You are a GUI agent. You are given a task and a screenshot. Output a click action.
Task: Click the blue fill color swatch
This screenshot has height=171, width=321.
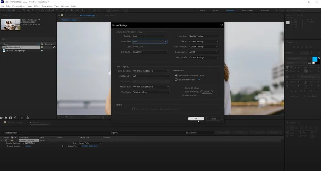(315, 60)
